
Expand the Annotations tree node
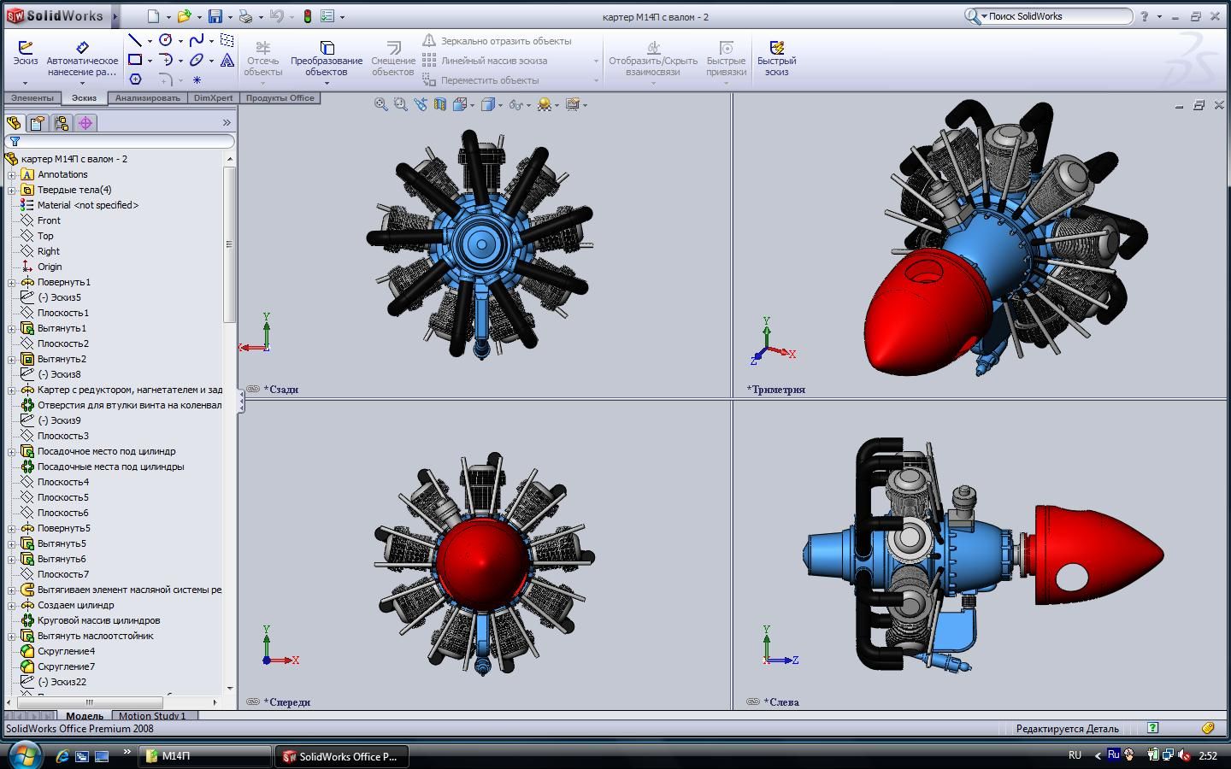[12, 174]
